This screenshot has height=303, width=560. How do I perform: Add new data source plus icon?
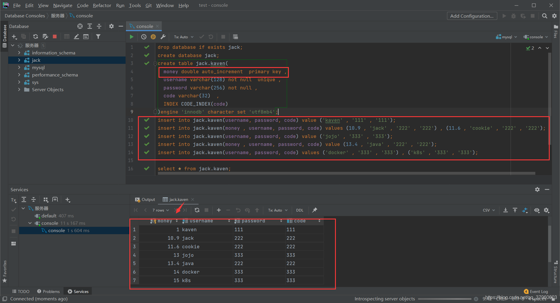point(14,36)
